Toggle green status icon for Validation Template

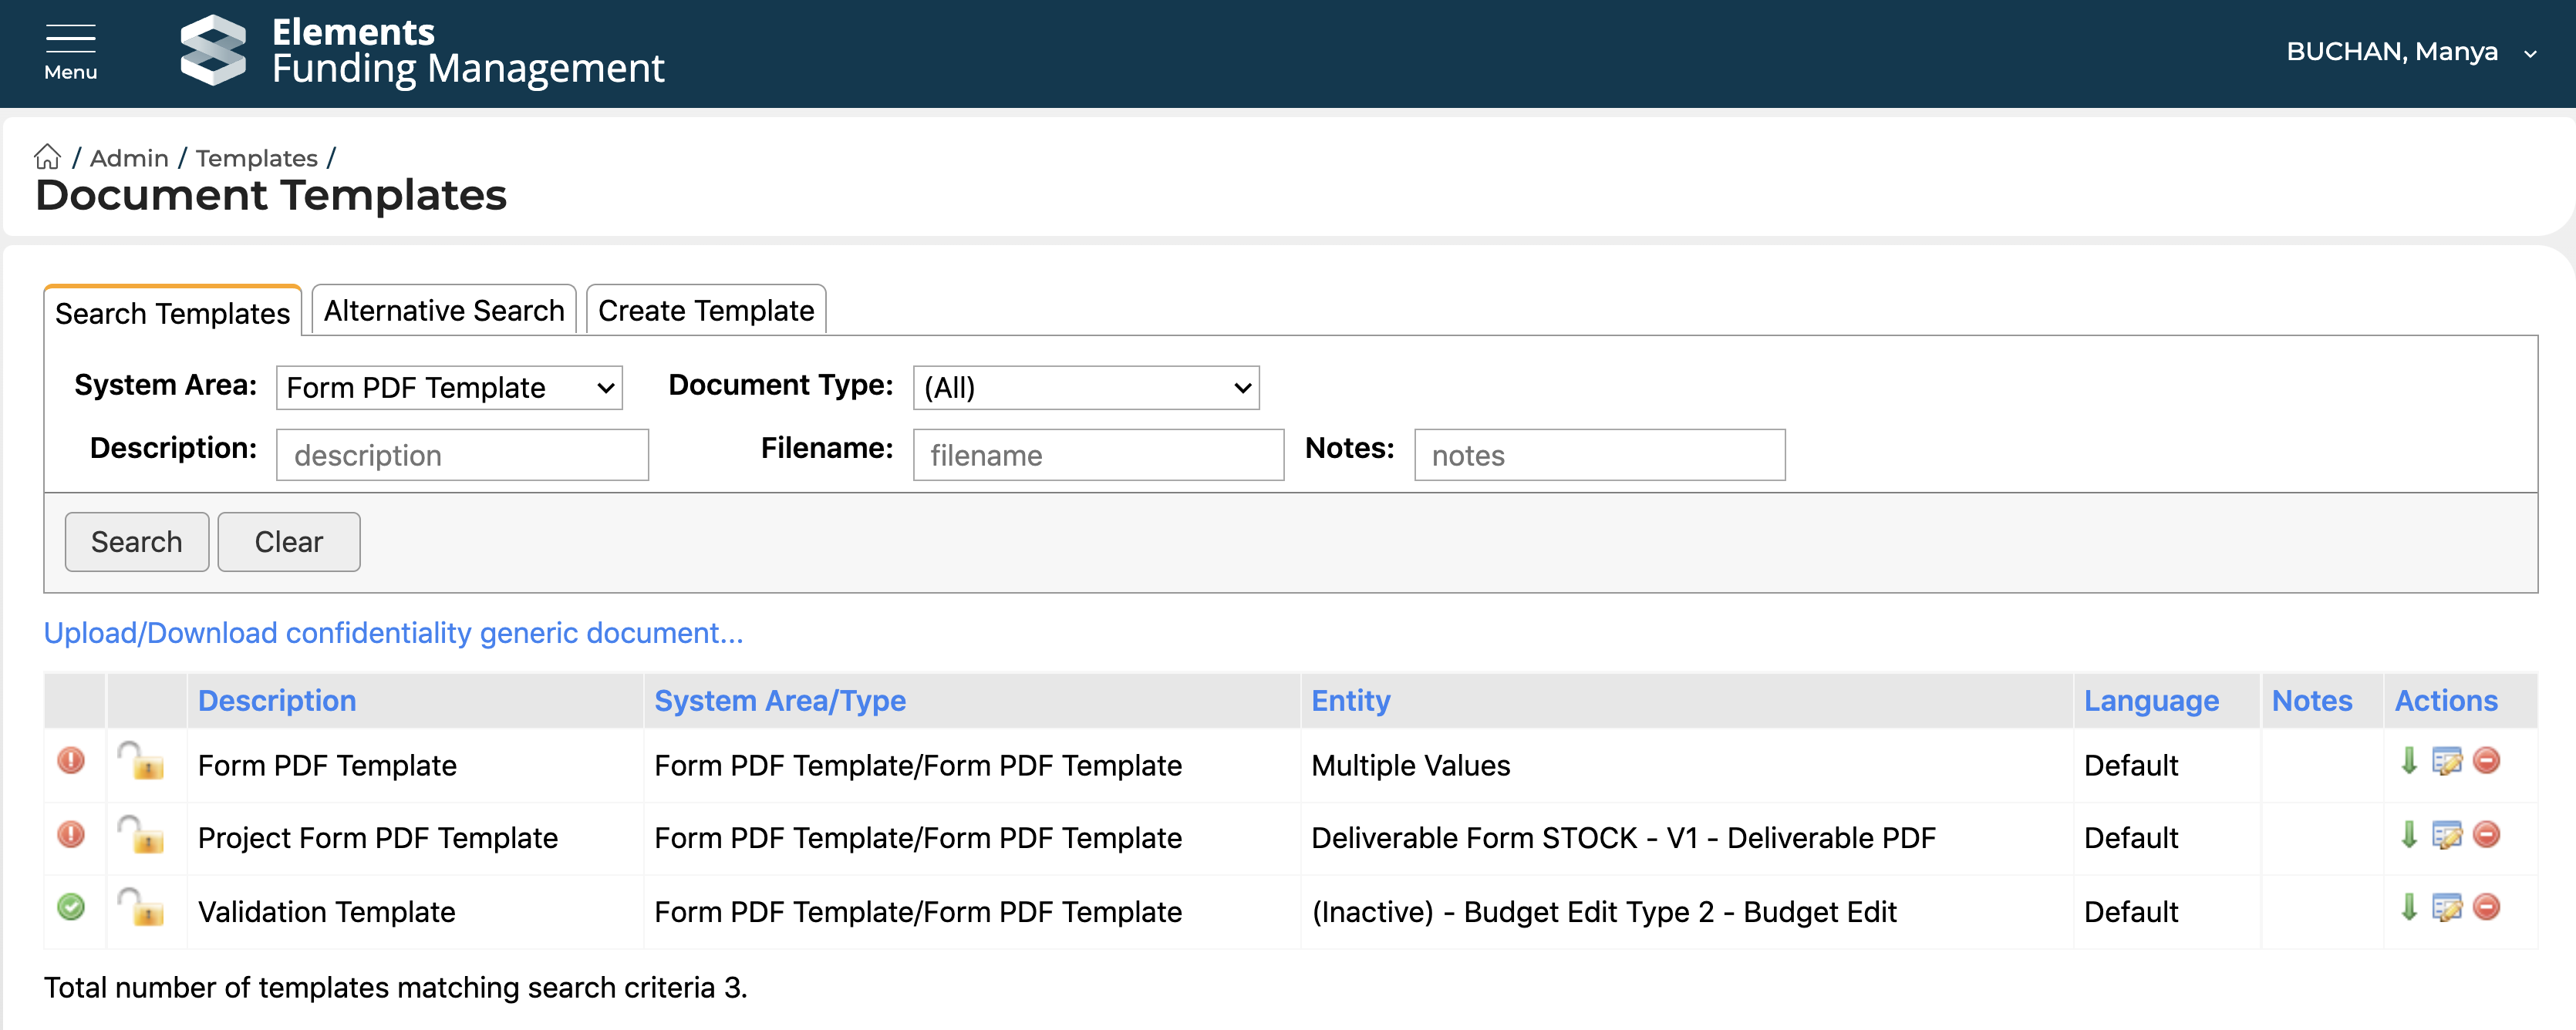[x=71, y=908]
